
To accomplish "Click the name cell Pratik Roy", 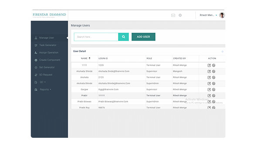I will (85, 108).
